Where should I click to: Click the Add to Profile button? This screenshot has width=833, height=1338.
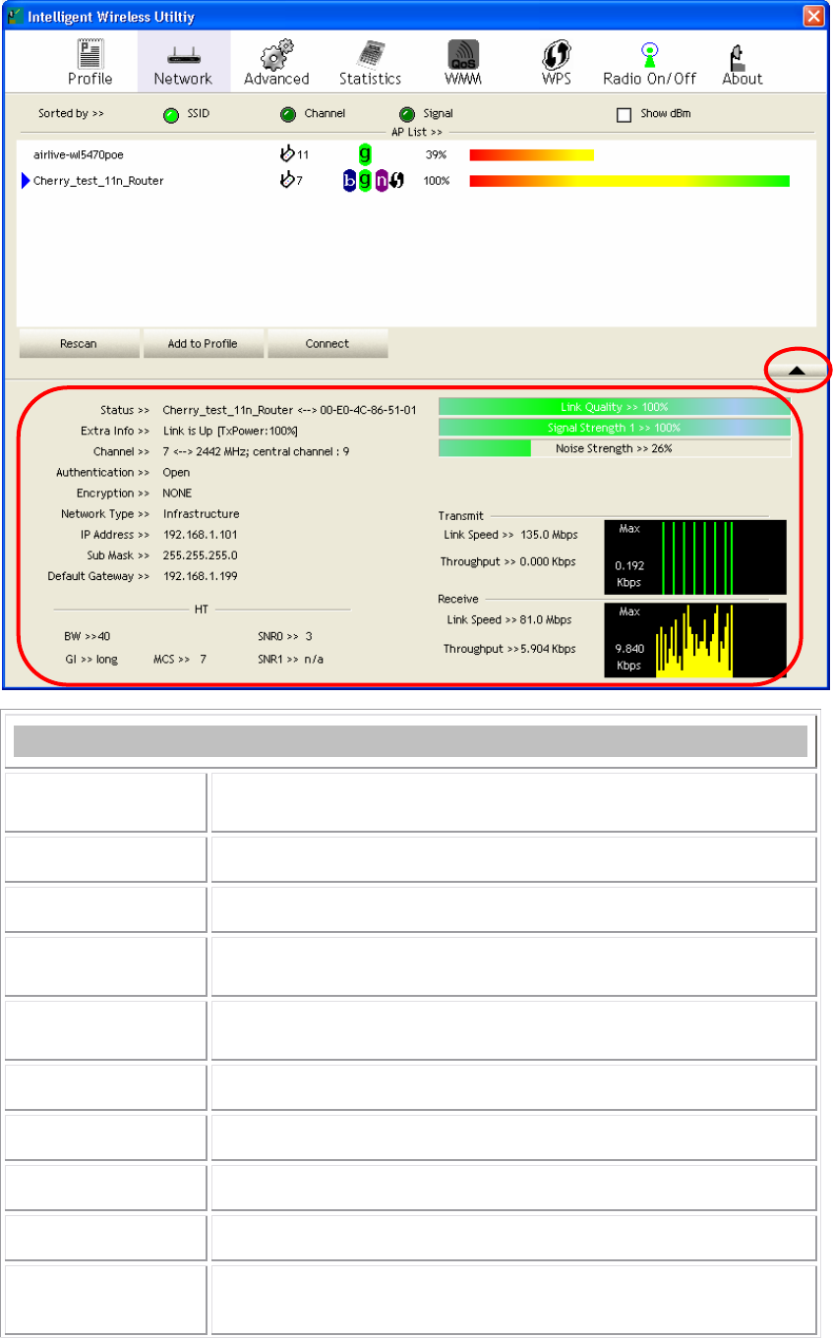[203, 344]
